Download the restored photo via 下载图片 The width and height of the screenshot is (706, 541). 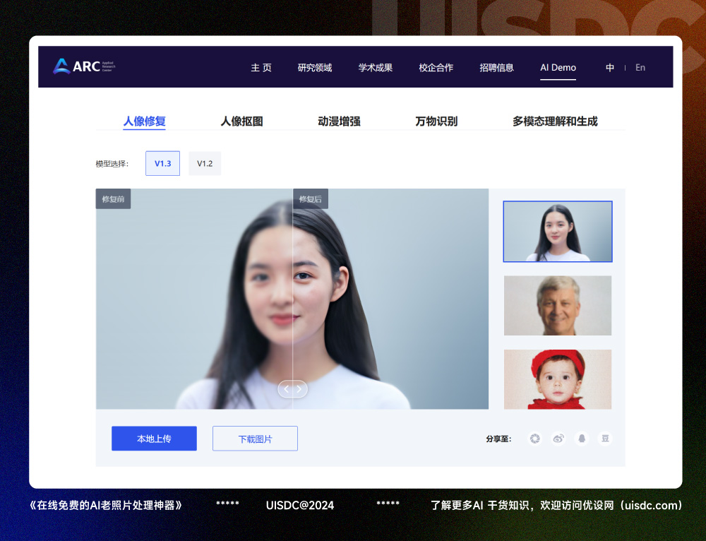click(x=255, y=439)
